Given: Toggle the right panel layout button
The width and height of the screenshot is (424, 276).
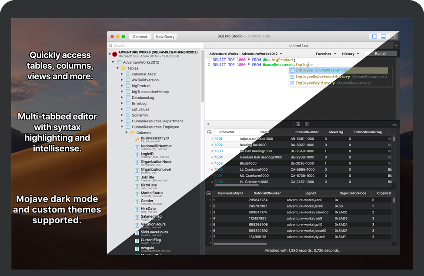Looking at the screenshot, I should click(392, 37).
